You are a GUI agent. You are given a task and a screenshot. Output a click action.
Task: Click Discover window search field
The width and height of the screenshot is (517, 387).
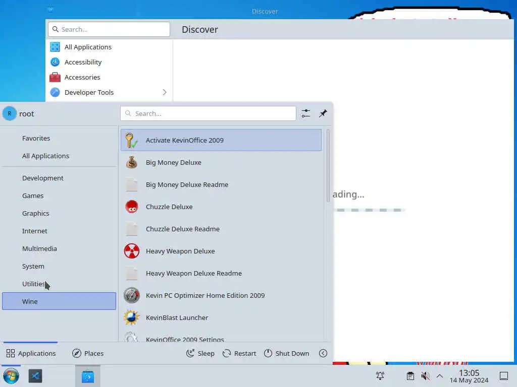click(x=109, y=29)
